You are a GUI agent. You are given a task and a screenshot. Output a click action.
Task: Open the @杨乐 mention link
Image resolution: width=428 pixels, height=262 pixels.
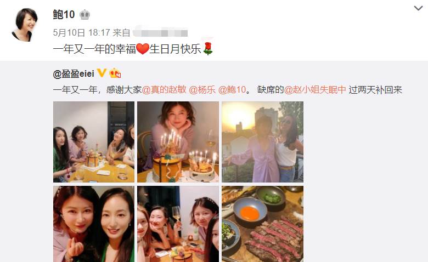coord(202,90)
